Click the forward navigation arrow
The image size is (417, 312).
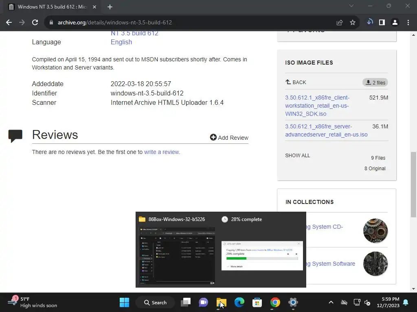tap(22, 23)
